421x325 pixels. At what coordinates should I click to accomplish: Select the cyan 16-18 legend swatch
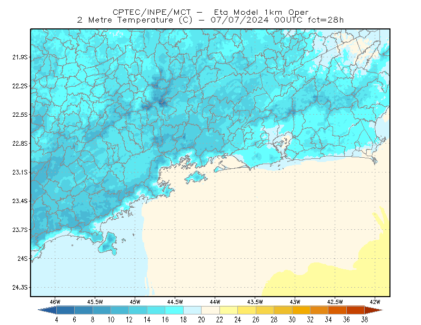pos(174,310)
